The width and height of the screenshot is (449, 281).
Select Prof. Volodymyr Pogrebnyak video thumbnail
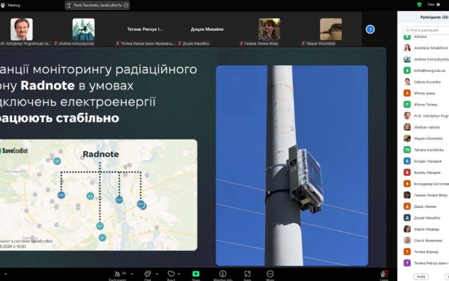(22, 29)
